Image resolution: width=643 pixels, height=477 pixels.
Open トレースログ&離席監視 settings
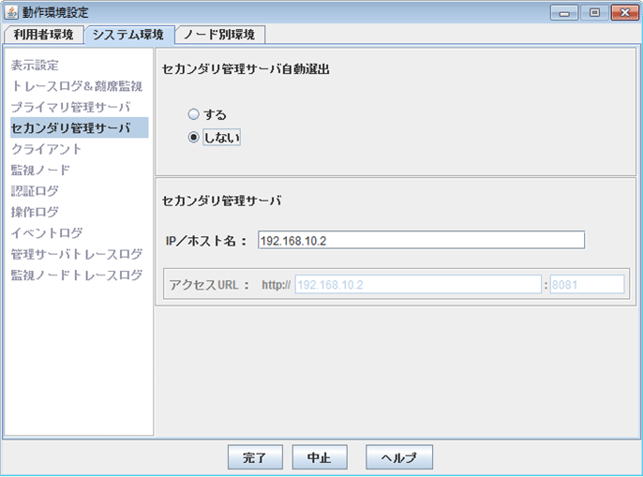(77, 86)
